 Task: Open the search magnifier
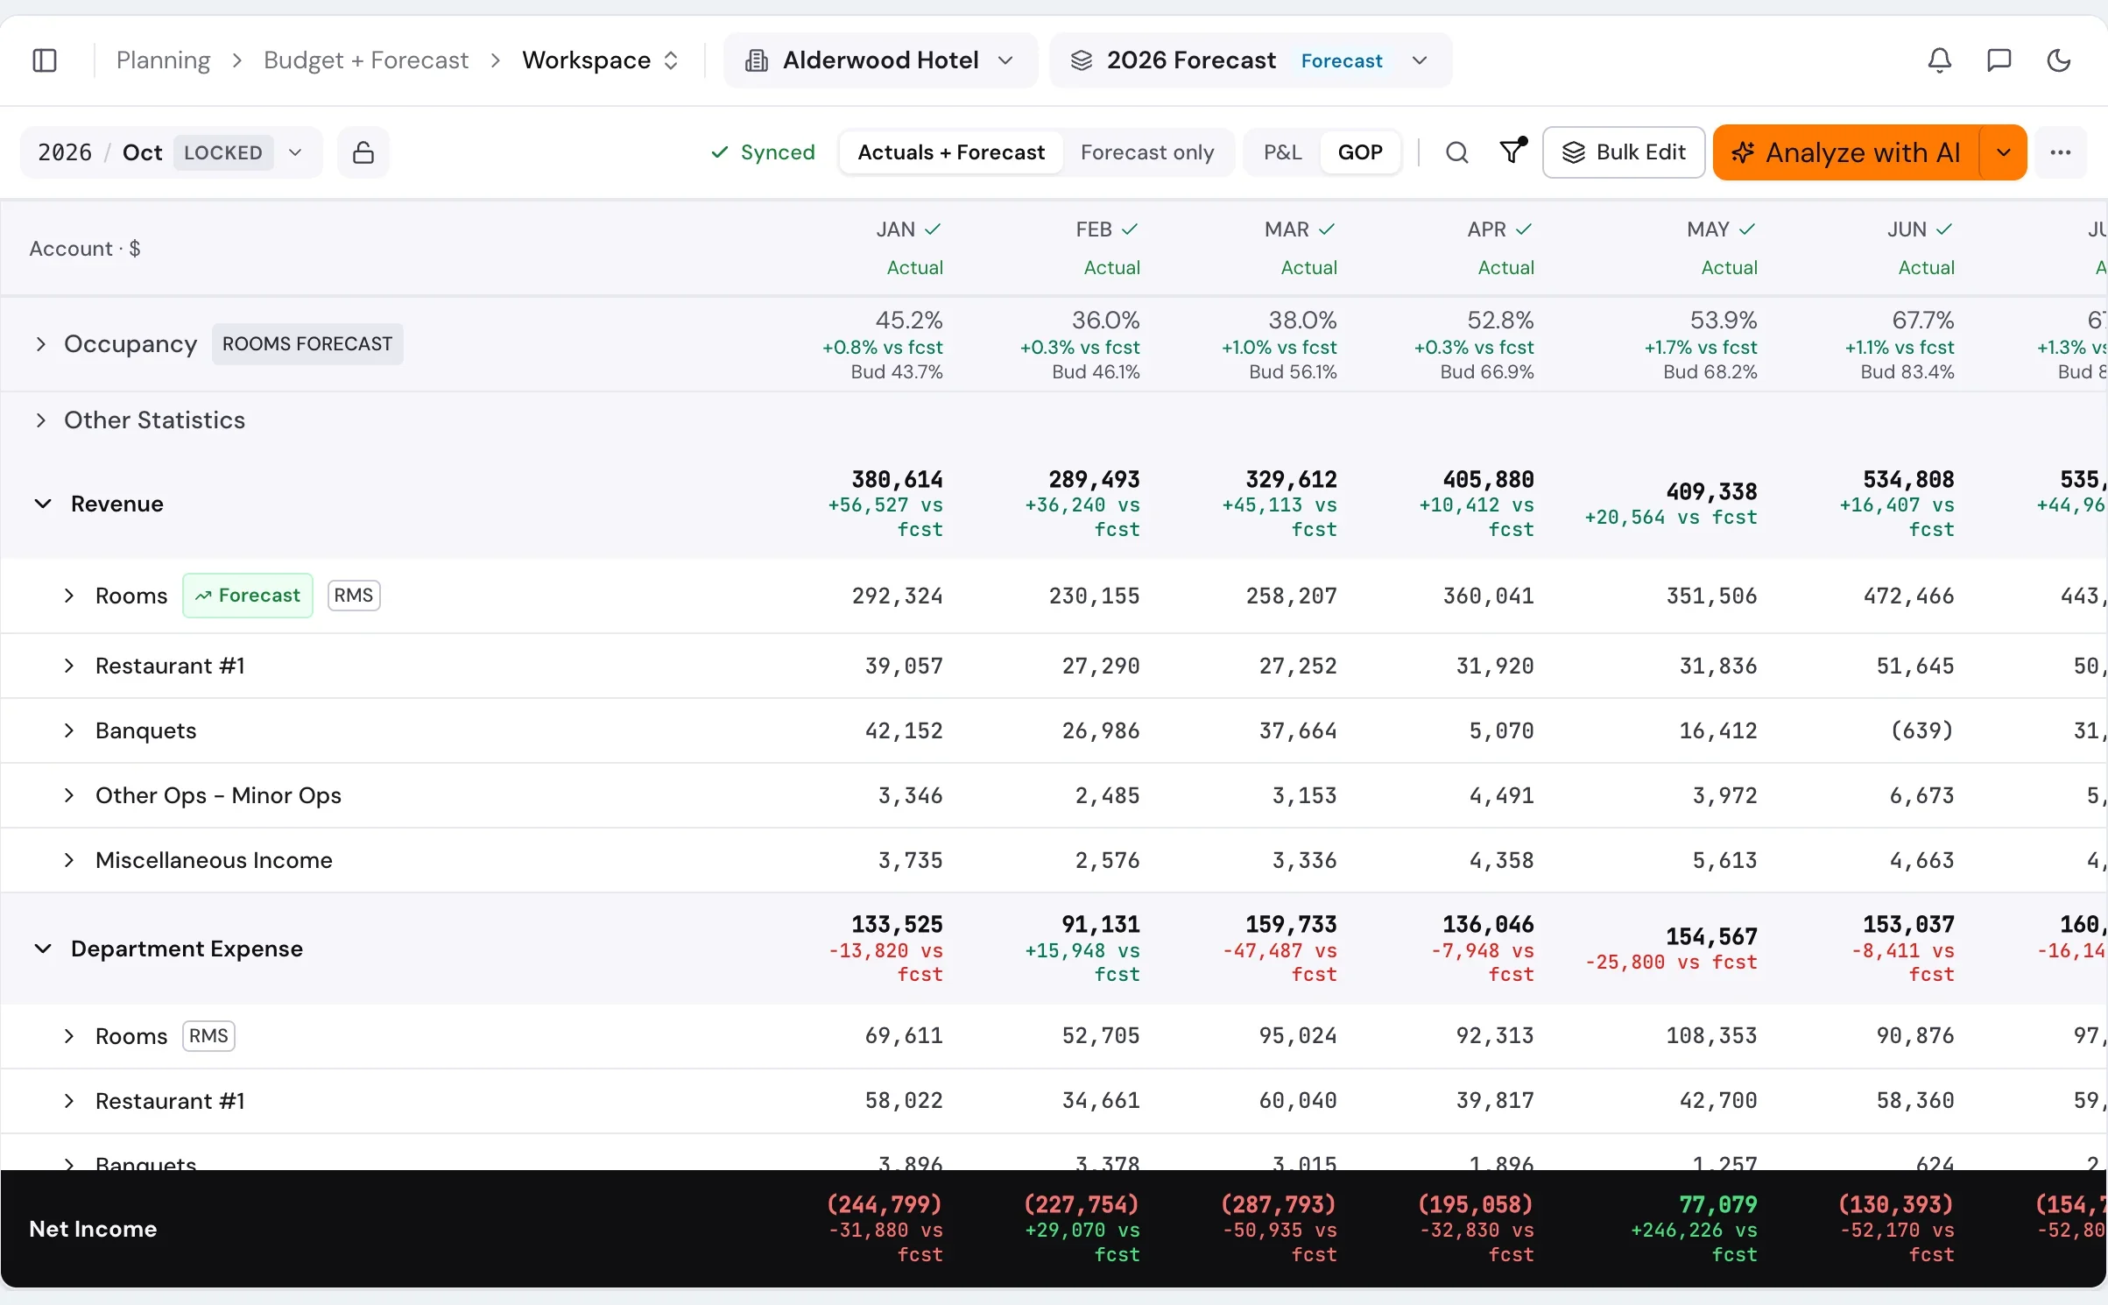1456,152
